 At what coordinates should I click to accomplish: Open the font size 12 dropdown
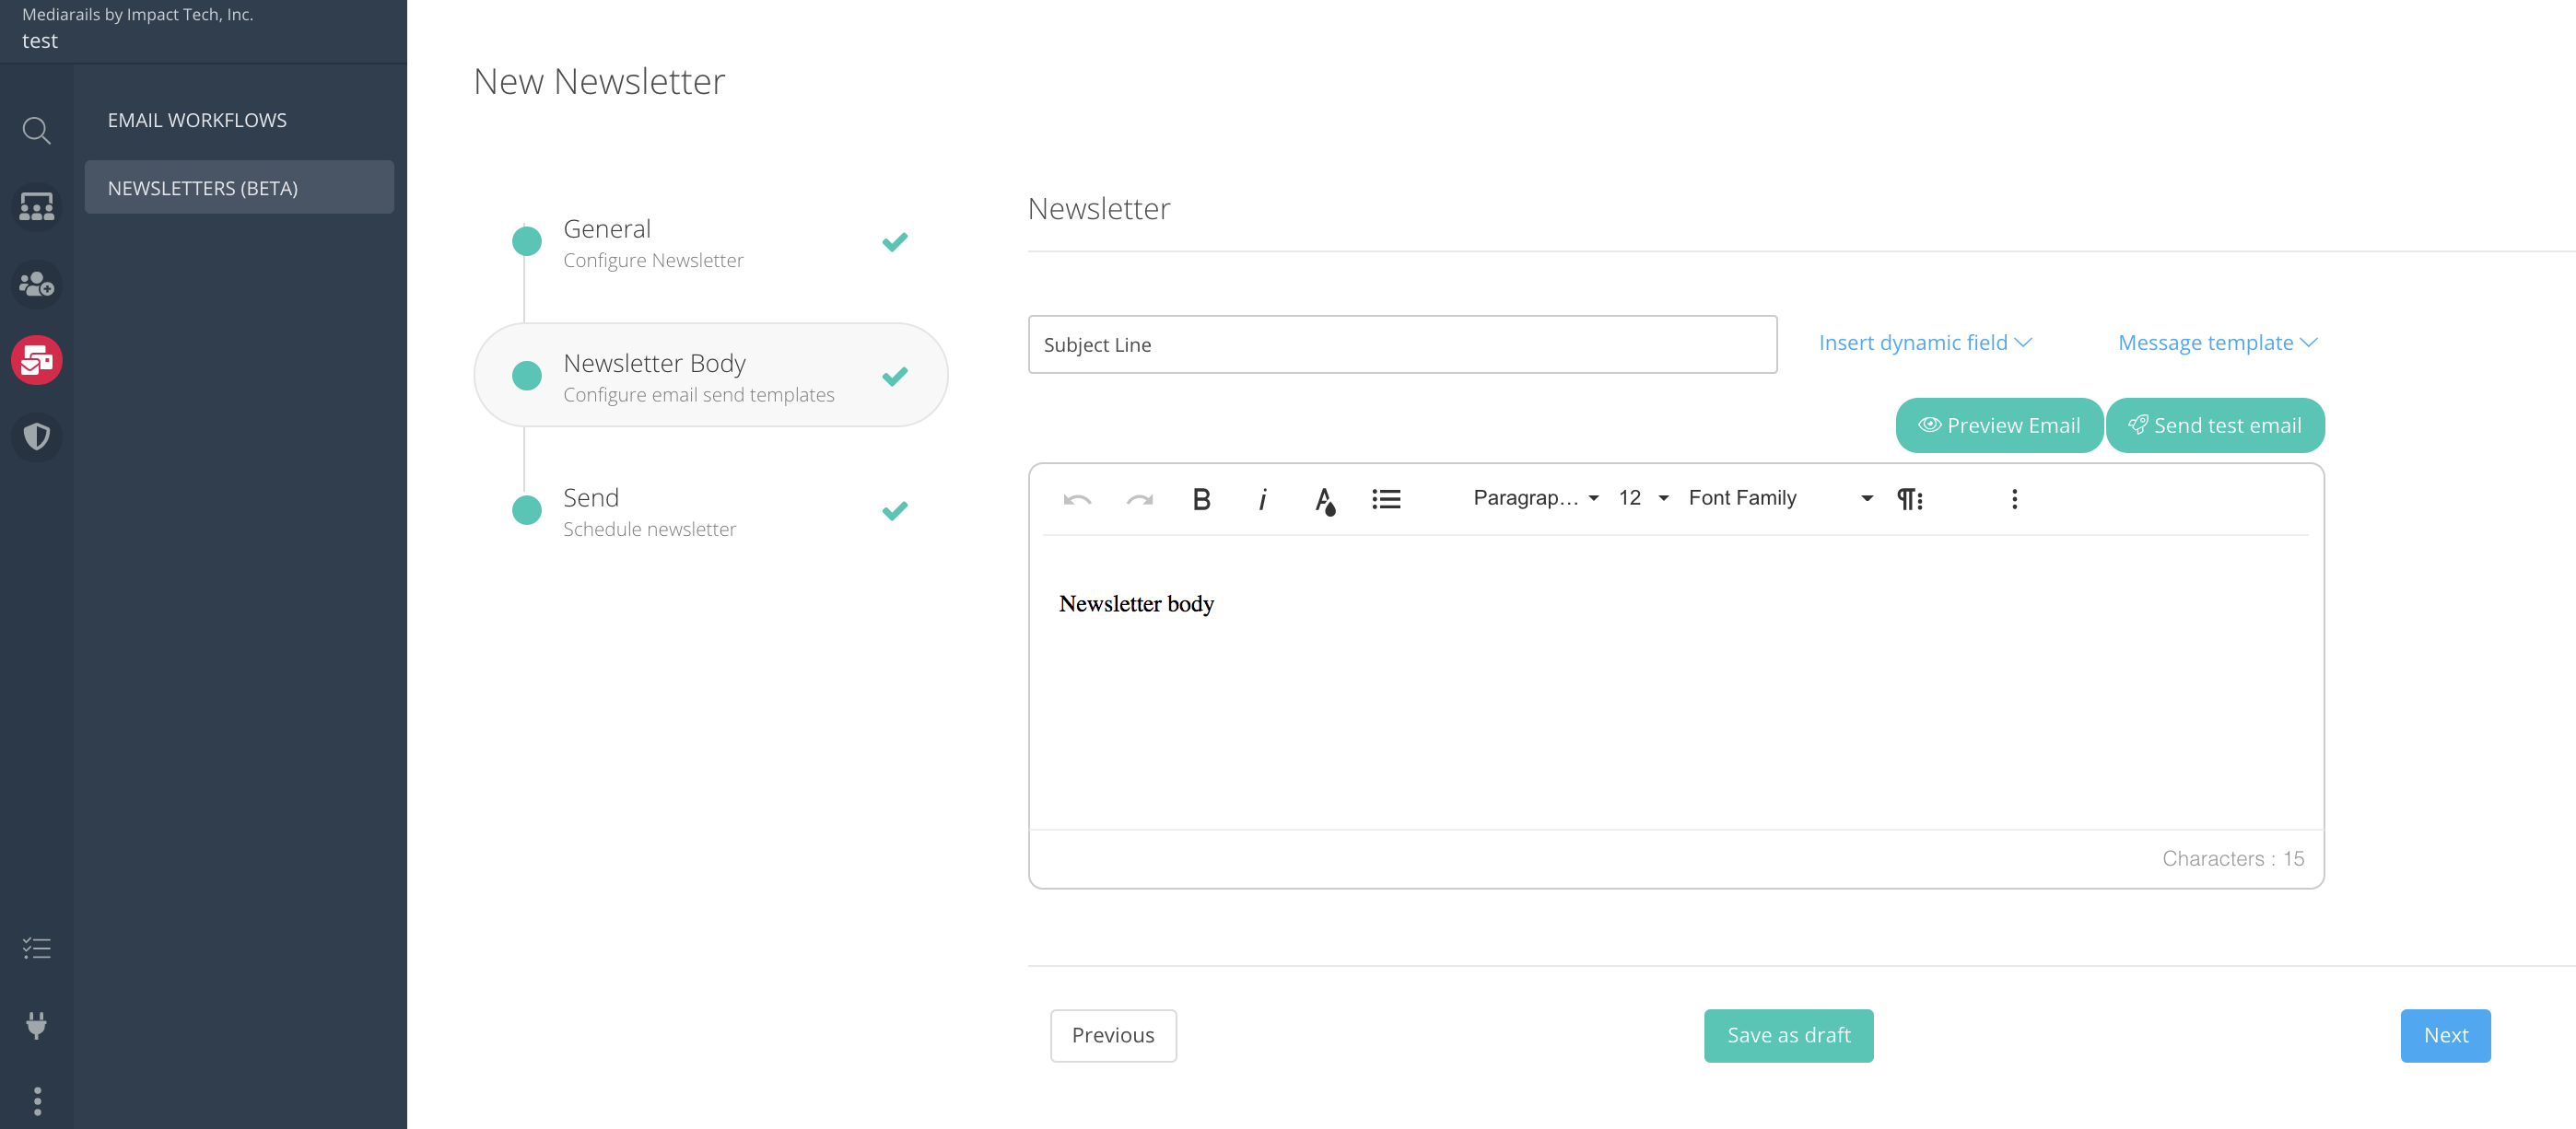coord(1643,497)
